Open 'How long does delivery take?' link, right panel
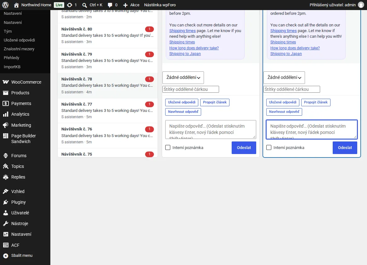 click(295, 48)
